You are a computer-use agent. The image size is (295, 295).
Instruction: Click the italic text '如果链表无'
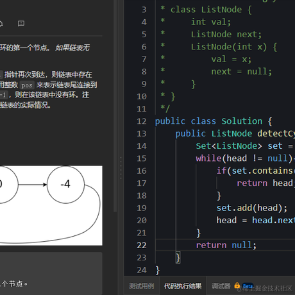[72, 47]
